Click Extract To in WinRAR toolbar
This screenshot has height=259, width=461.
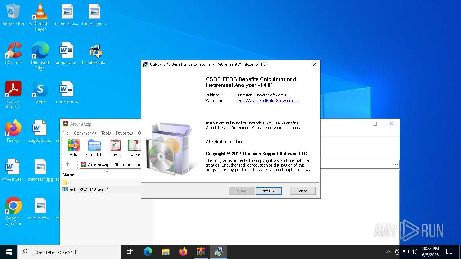pyautogui.click(x=94, y=148)
